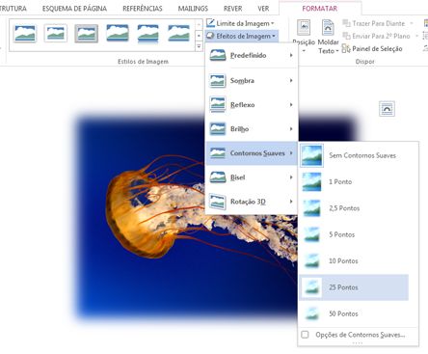Click the layout options icon beside the image

[x=387, y=109]
